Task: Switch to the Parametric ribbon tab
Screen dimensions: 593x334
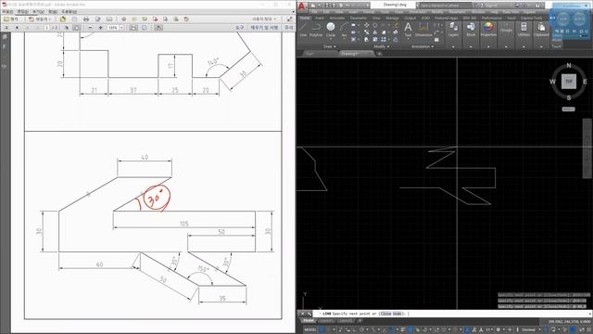Action: [359, 18]
